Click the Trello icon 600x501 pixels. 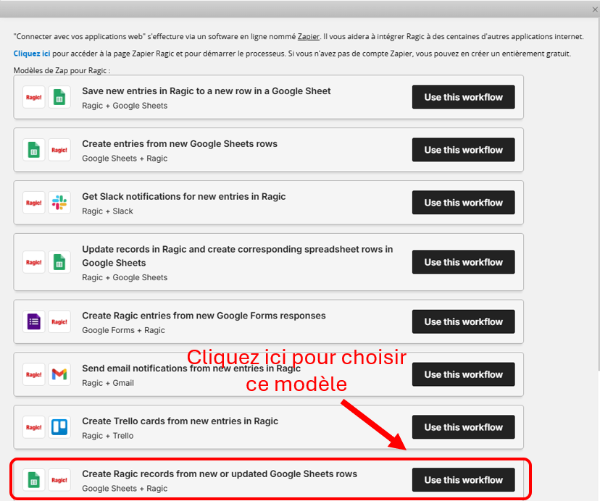(59, 427)
